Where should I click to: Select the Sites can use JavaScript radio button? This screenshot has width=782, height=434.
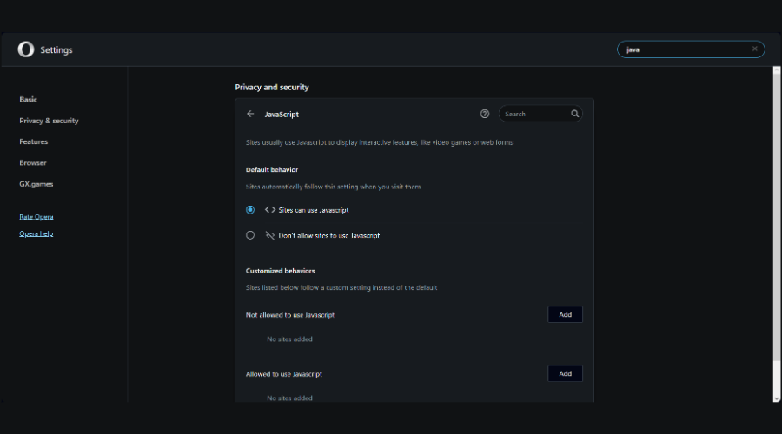tap(250, 210)
